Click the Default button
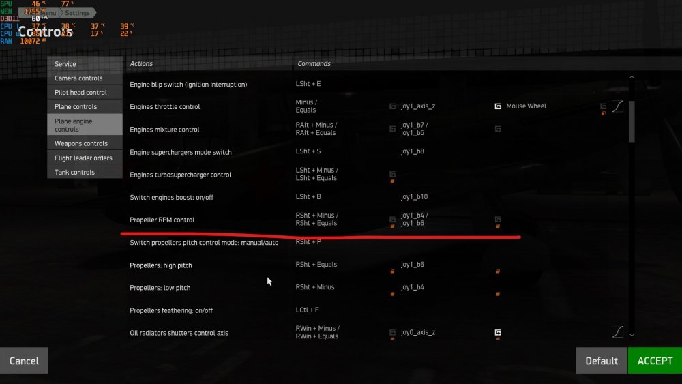 (602, 361)
